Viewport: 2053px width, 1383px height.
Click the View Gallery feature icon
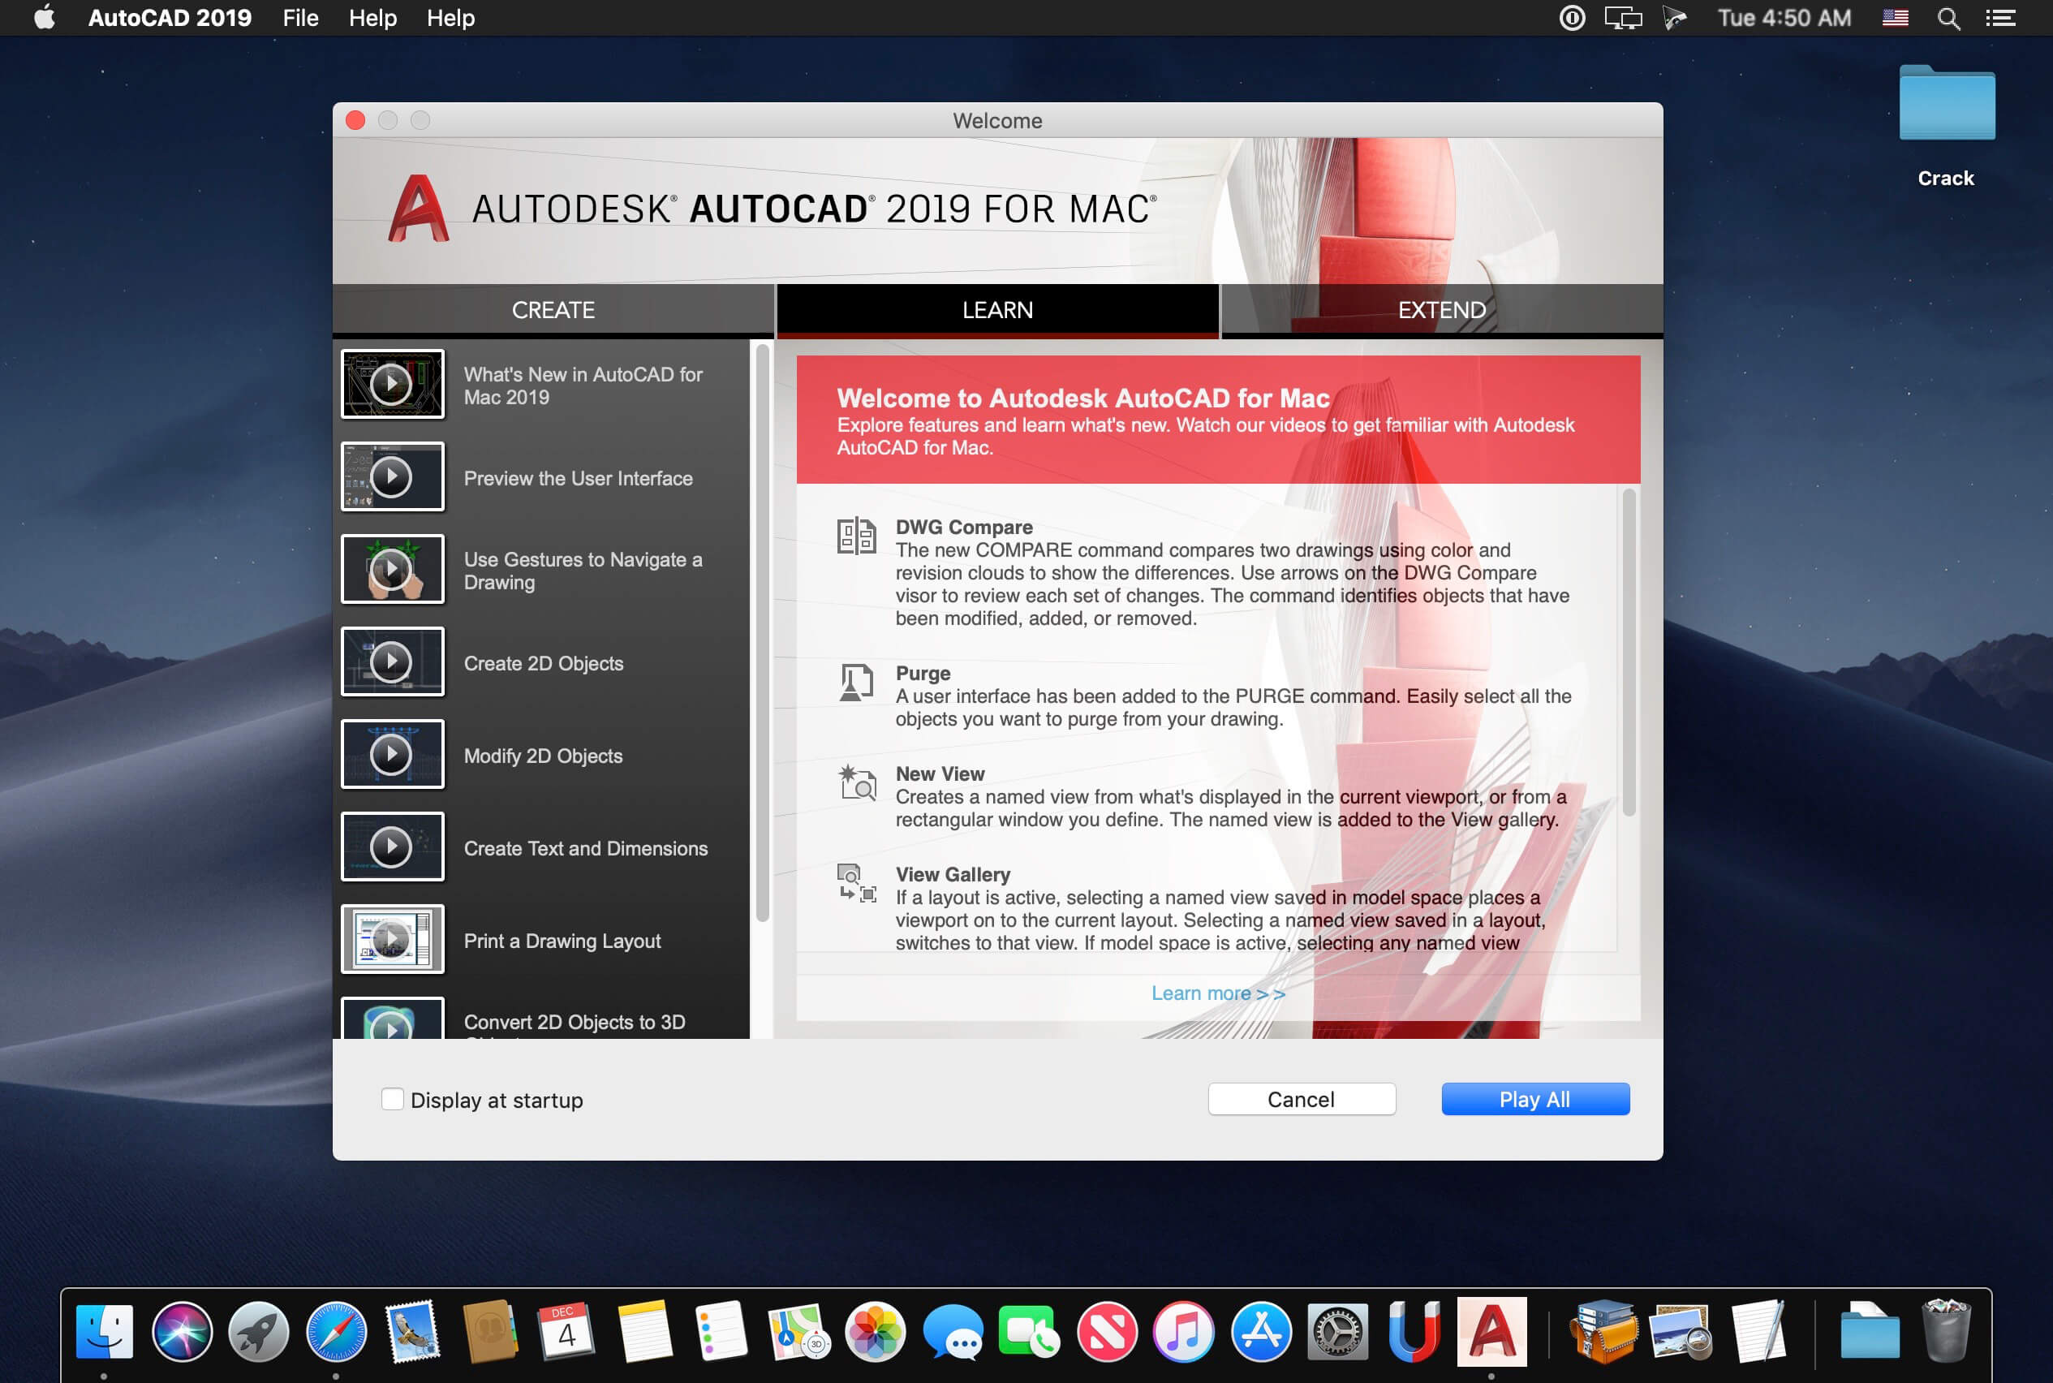856,881
